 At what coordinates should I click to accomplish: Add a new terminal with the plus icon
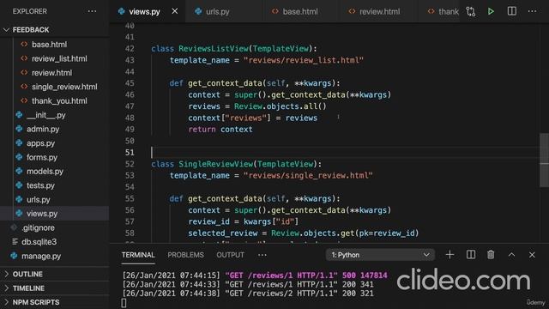coord(449,255)
